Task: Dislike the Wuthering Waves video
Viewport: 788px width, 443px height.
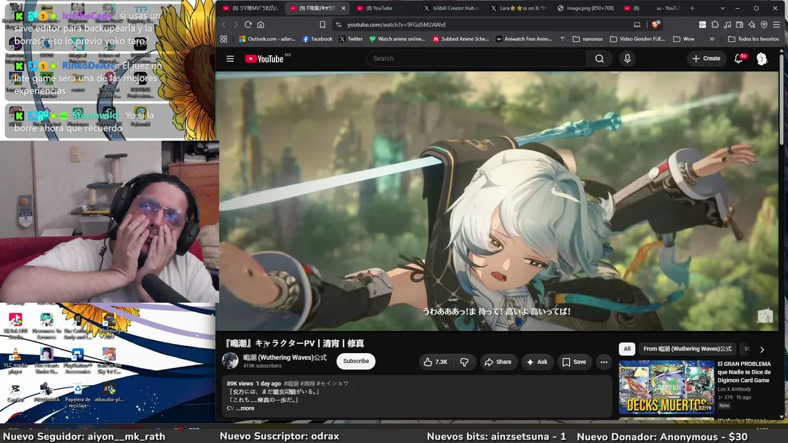Action: (x=465, y=362)
